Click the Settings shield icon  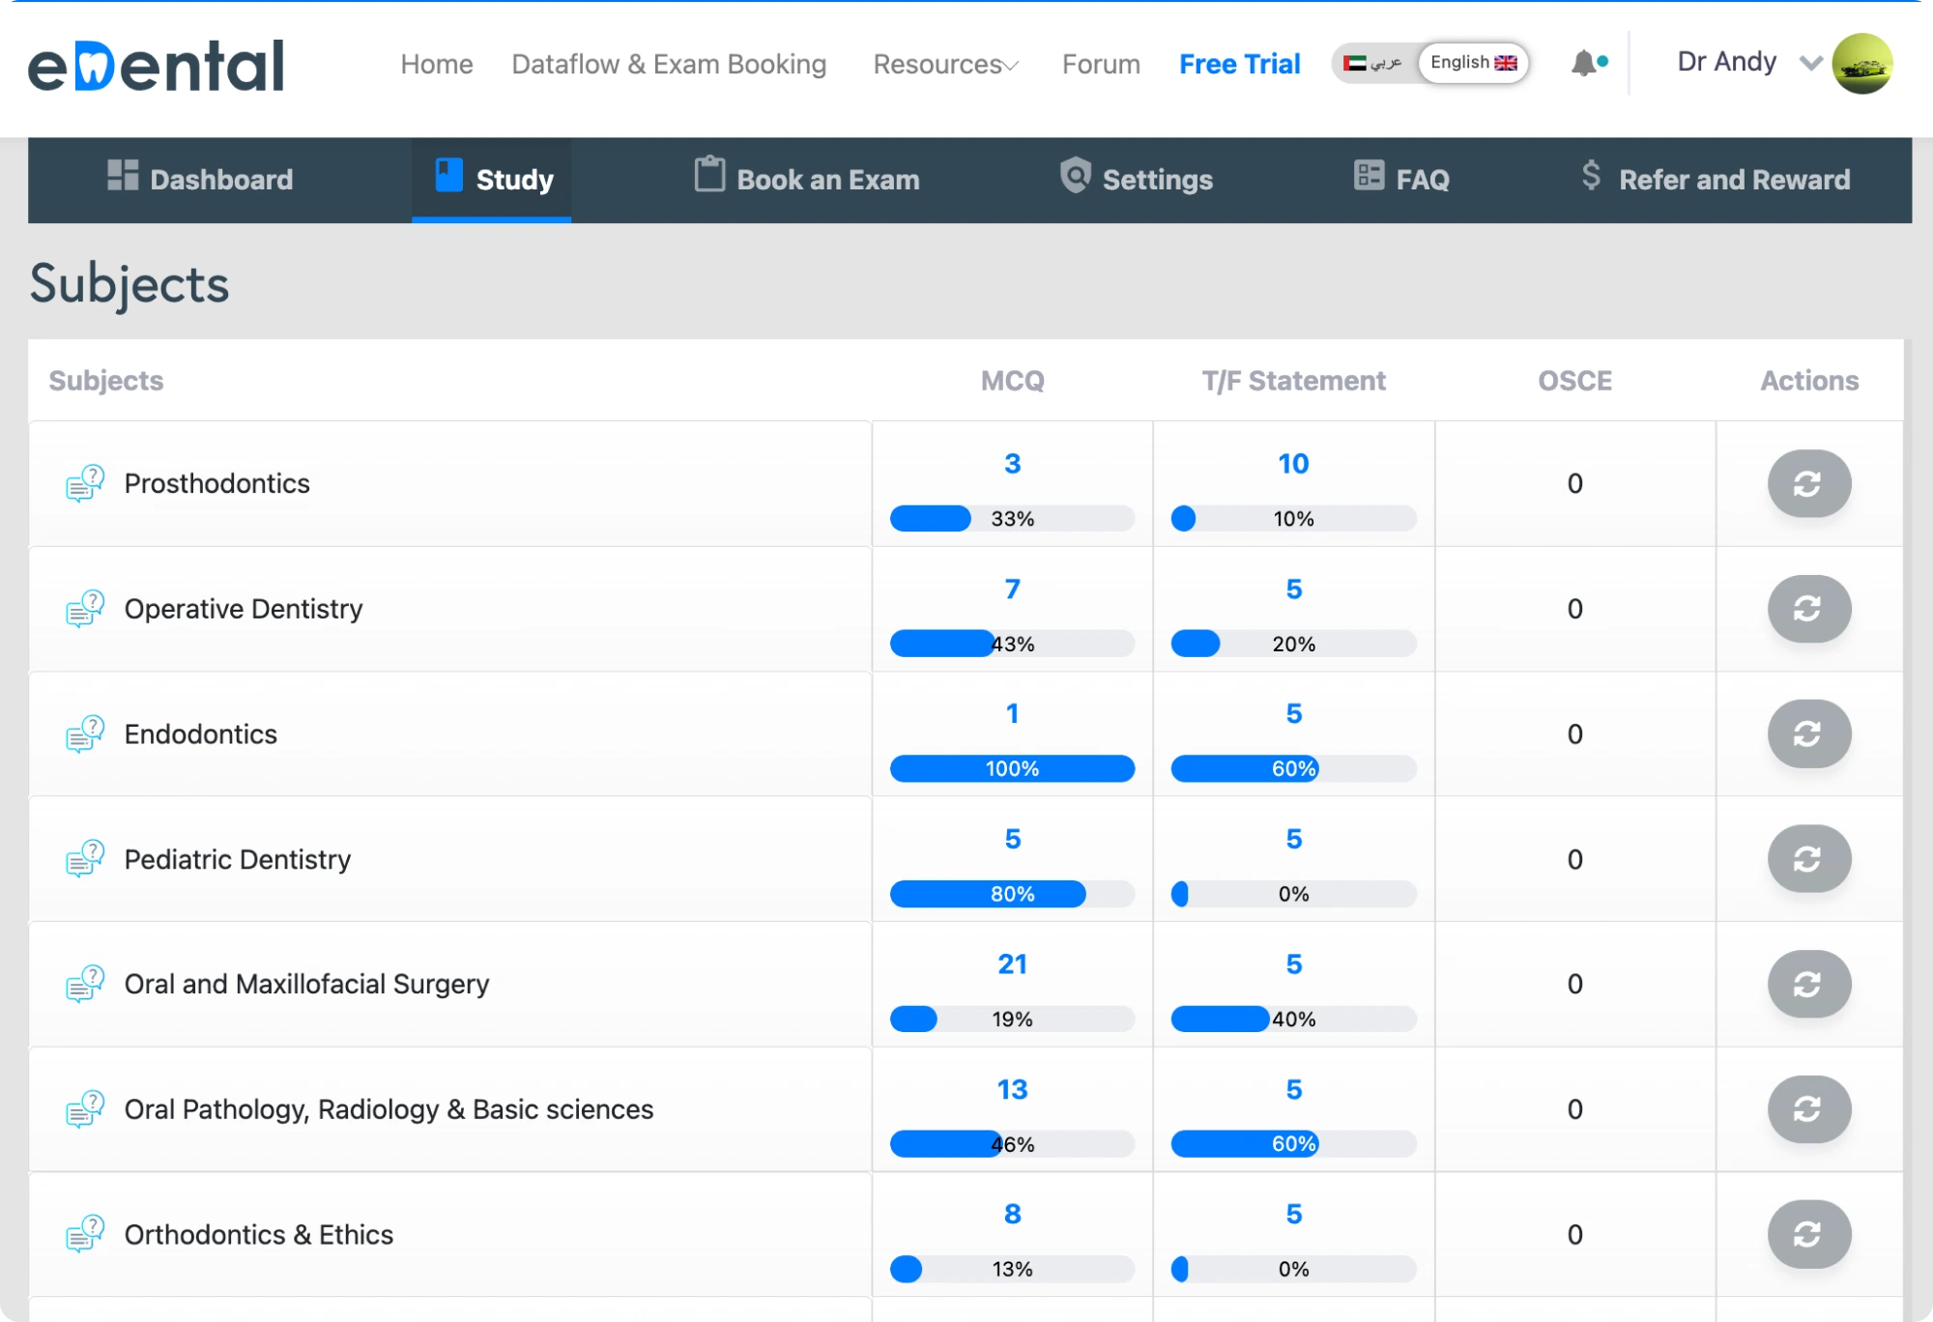click(x=1075, y=175)
